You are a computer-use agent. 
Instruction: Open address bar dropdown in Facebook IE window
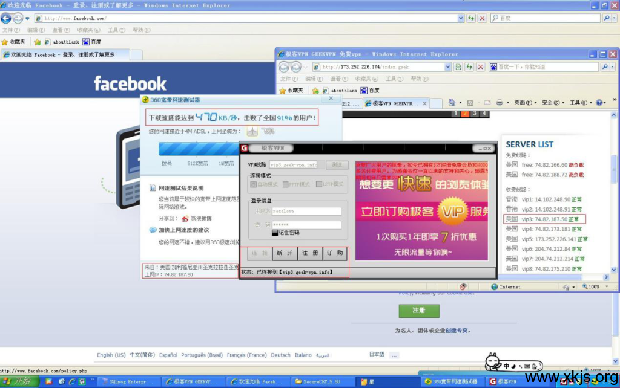[x=461, y=18]
